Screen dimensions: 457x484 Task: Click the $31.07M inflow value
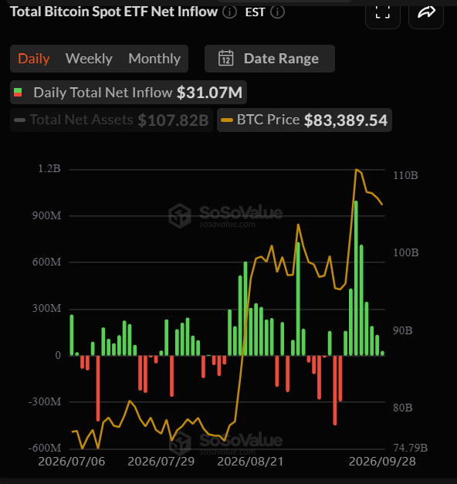pyautogui.click(x=210, y=93)
